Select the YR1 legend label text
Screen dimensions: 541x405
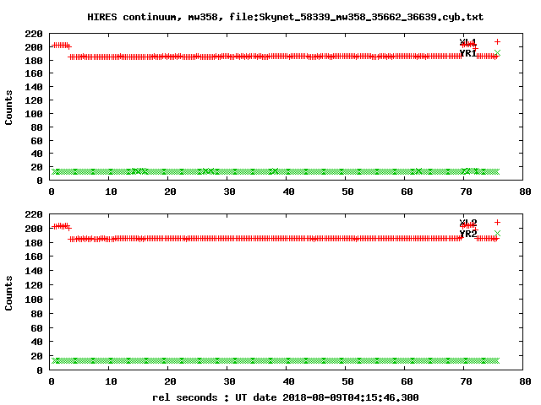pos(468,53)
